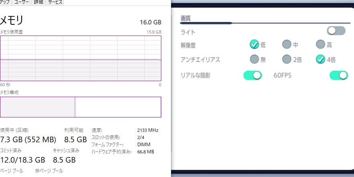Click the 利用可能 8.5 GB value
Image resolution: width=354 pixels, height=177 pixels.
tap(75, 139)
